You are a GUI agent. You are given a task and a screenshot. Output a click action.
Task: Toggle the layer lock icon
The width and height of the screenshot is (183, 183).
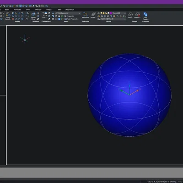click(x=106, y=13)
